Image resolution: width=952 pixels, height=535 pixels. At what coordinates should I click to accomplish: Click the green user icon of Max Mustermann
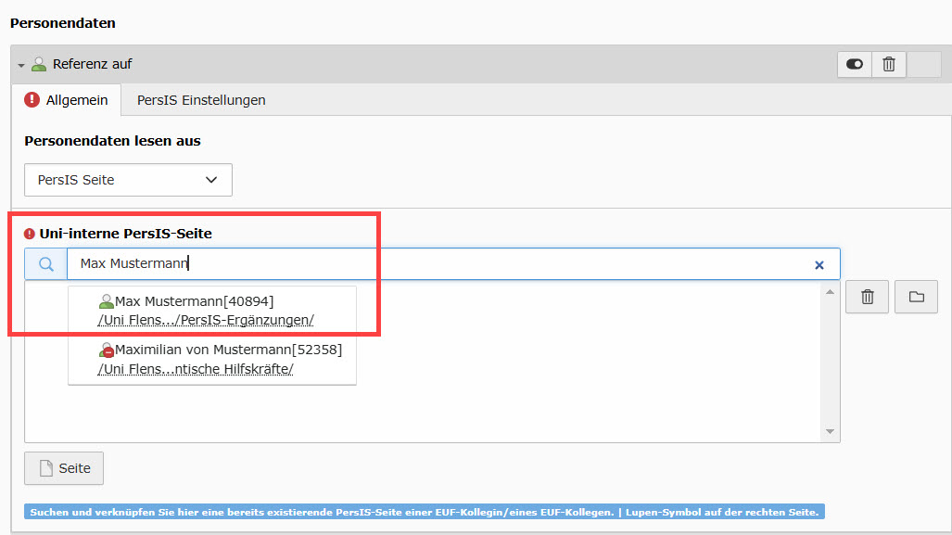pyautogui.click(x=106, y=301)
